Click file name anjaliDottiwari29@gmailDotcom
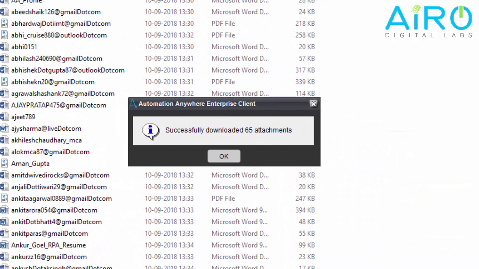Screen dimensions: 479x269 [x=59, y=187]
